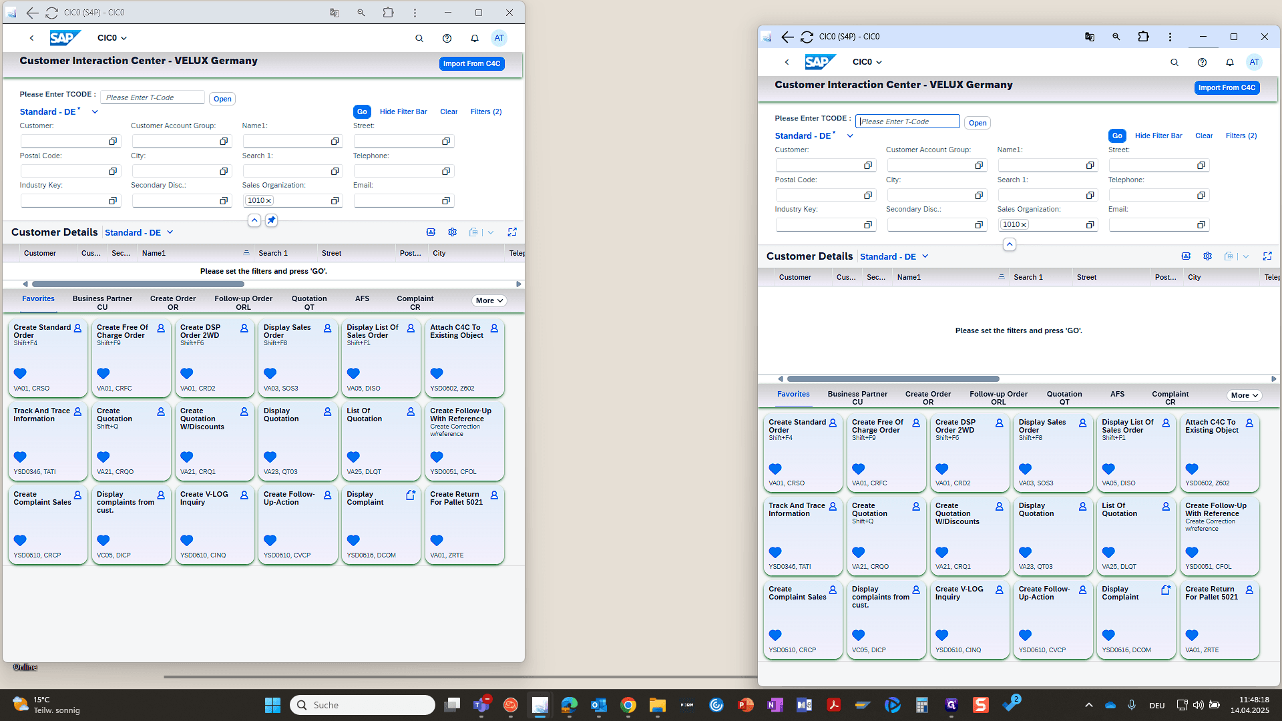1282x721 pixels.
Task: Open table settings gear in left window
Action: 453,232
